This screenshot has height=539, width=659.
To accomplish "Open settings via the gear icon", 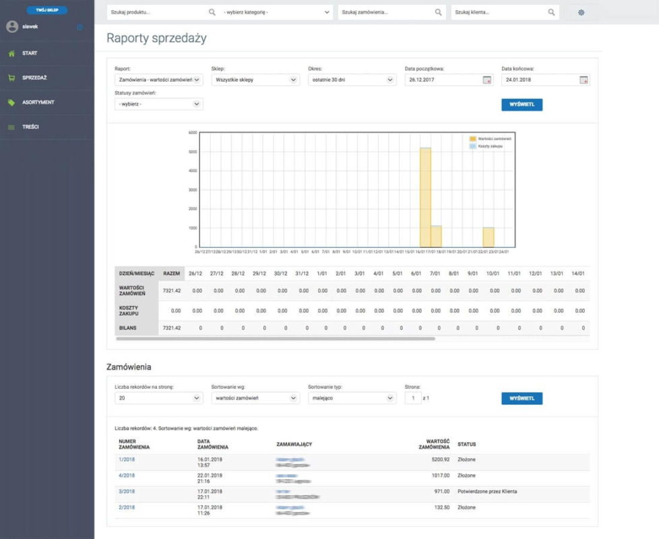I will pos(582,12).
